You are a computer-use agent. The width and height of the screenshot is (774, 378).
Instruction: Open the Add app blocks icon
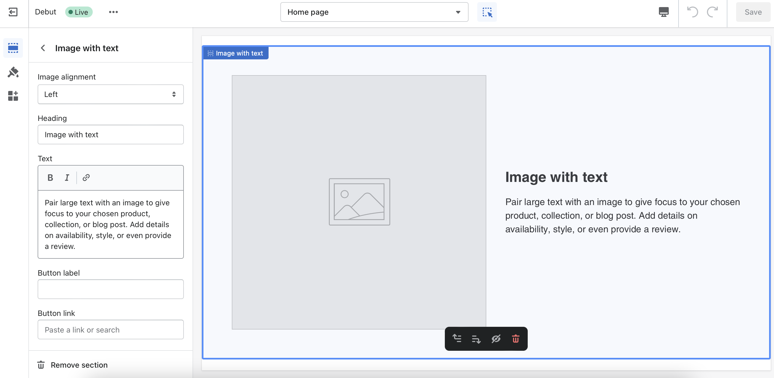point(13,96)
